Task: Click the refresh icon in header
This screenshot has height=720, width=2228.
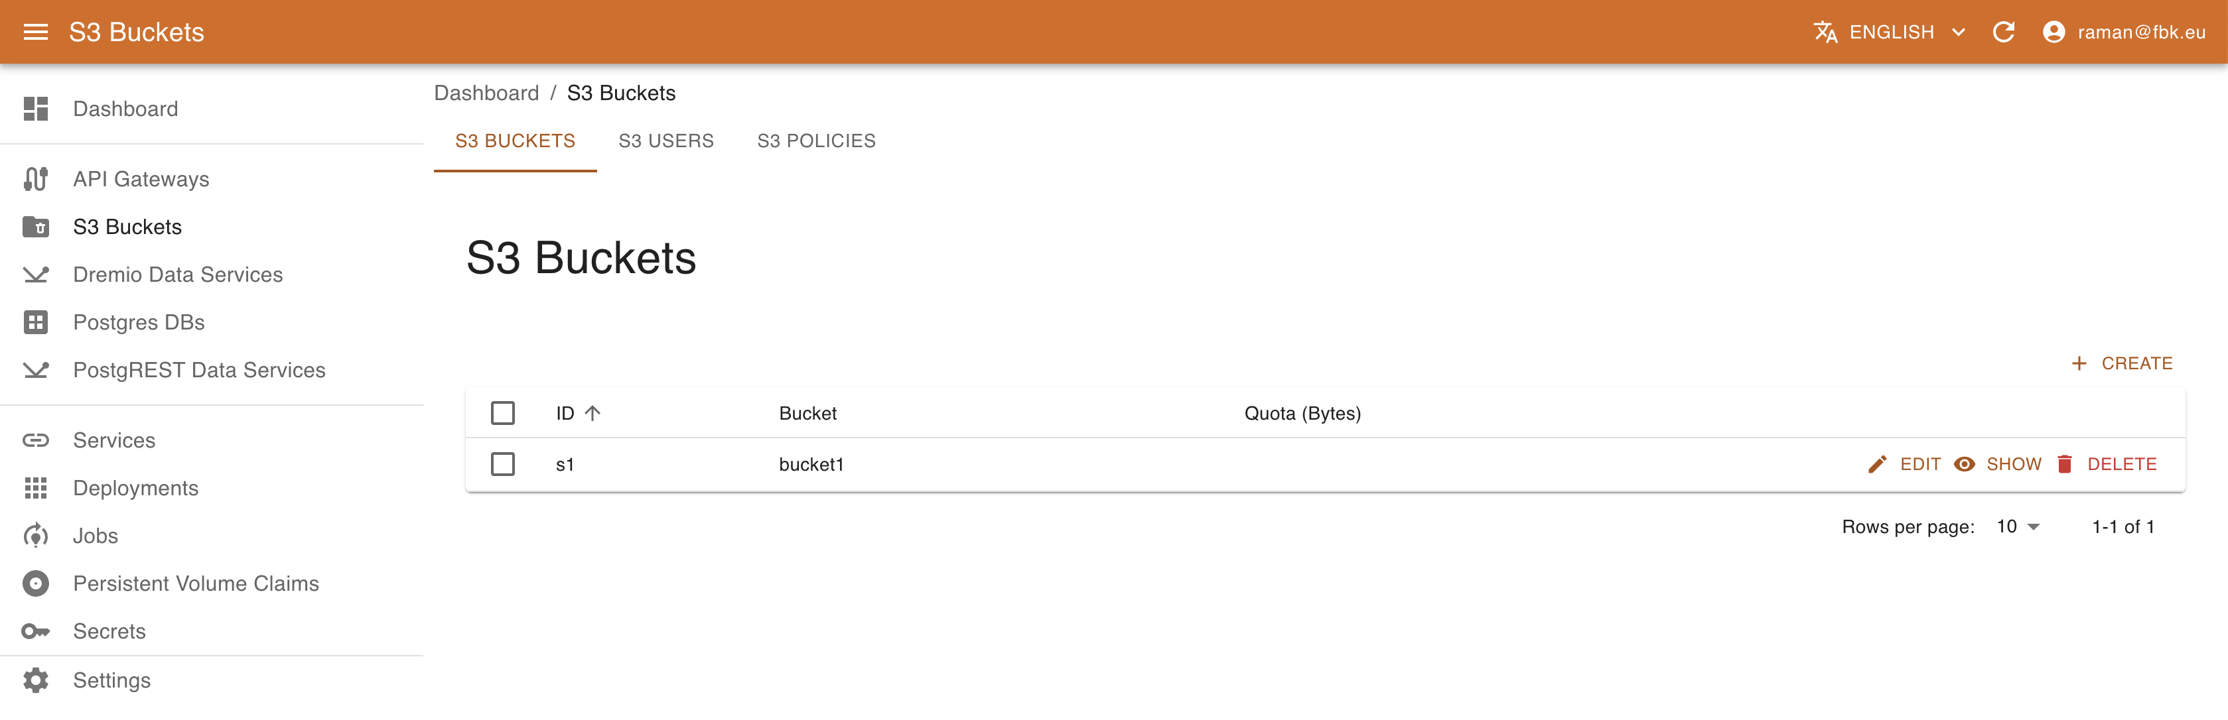Action: click(x=2003, y=32)
